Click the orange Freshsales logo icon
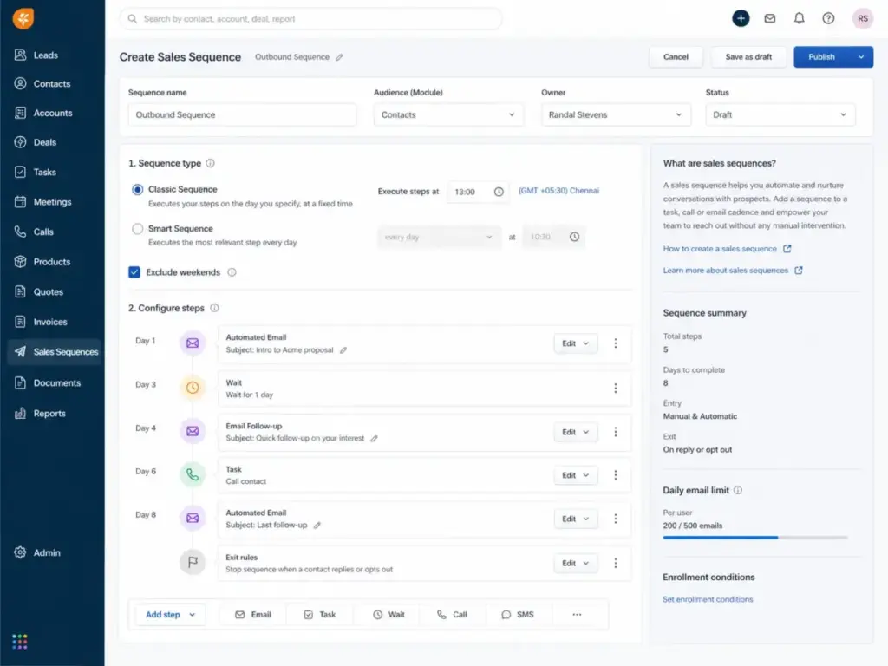Viewport: 888px width, 666px height. pyautogui.click(x=23, y=18)
